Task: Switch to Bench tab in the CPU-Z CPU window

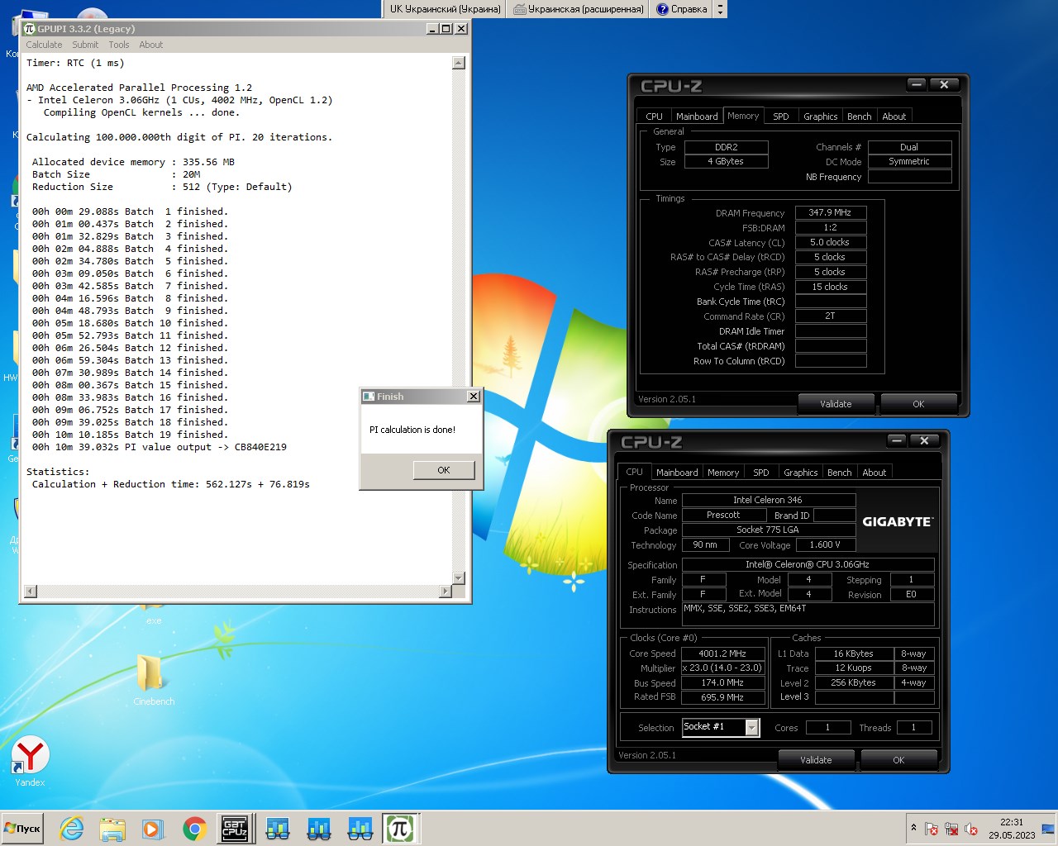Action: tap(840, 473)
